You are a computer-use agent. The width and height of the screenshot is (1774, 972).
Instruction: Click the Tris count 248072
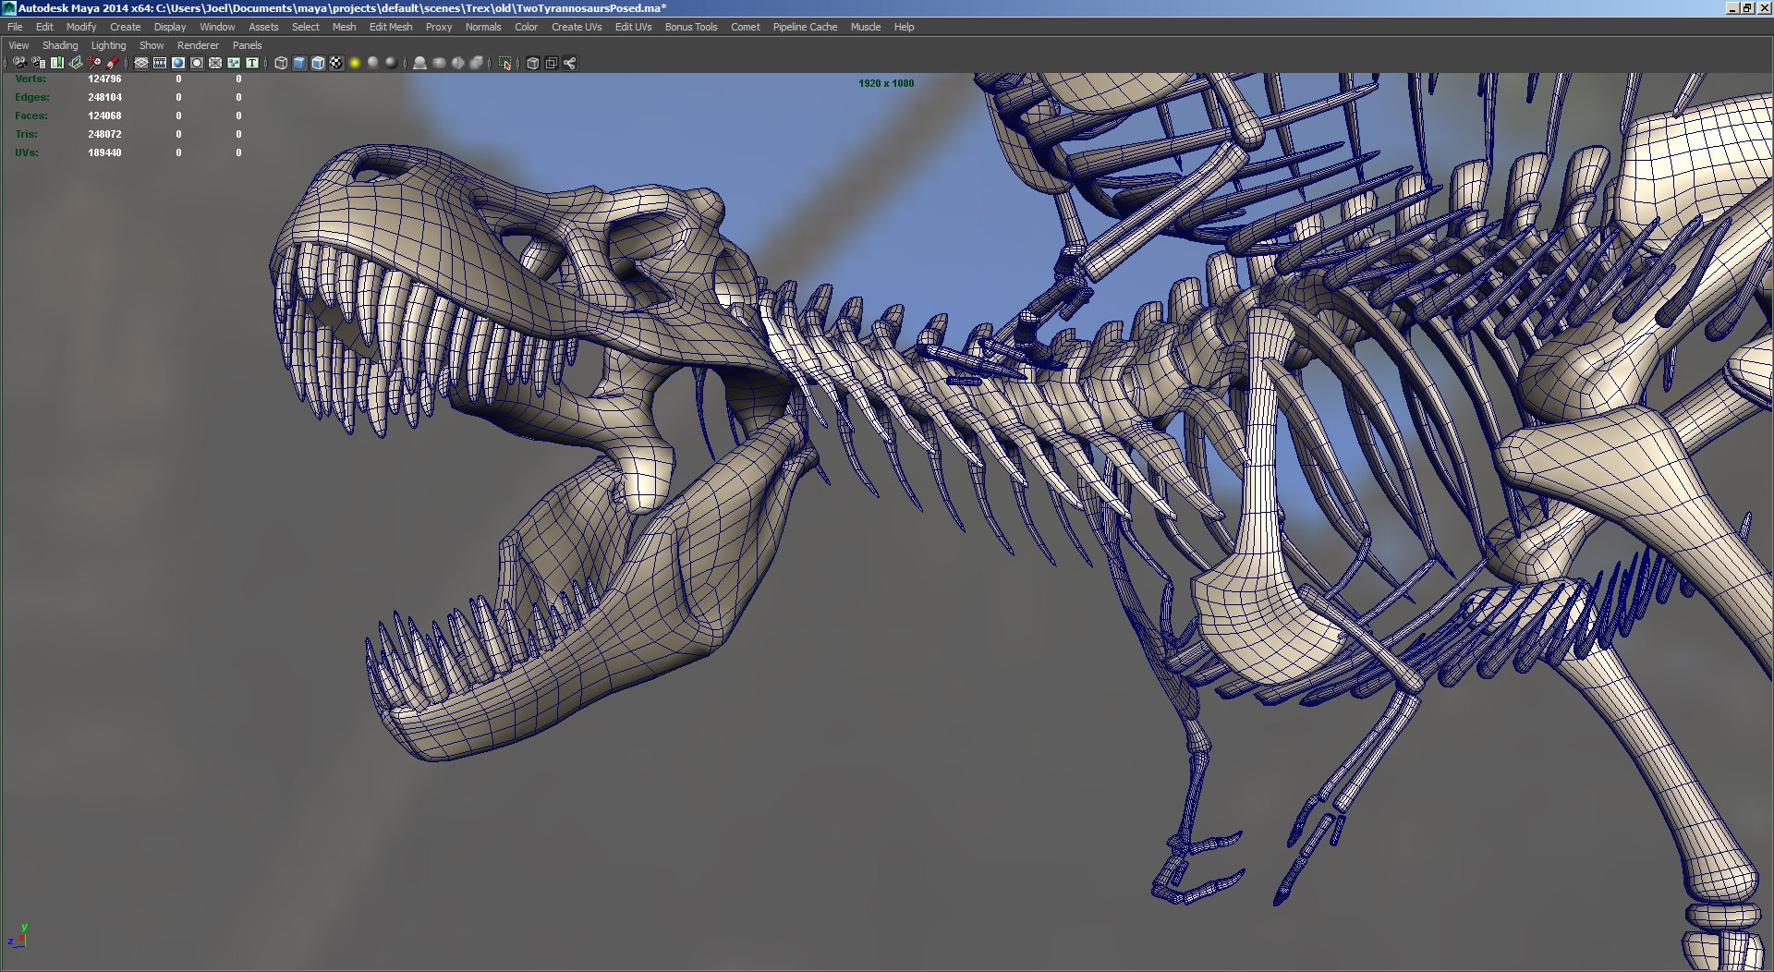[x=104, y=134]
